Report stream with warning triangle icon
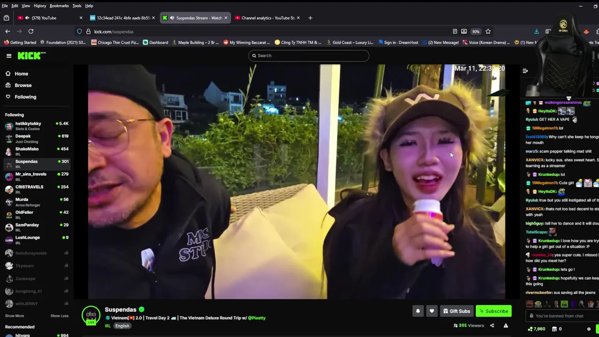599x337 pixels. click(x=506, y=326)
